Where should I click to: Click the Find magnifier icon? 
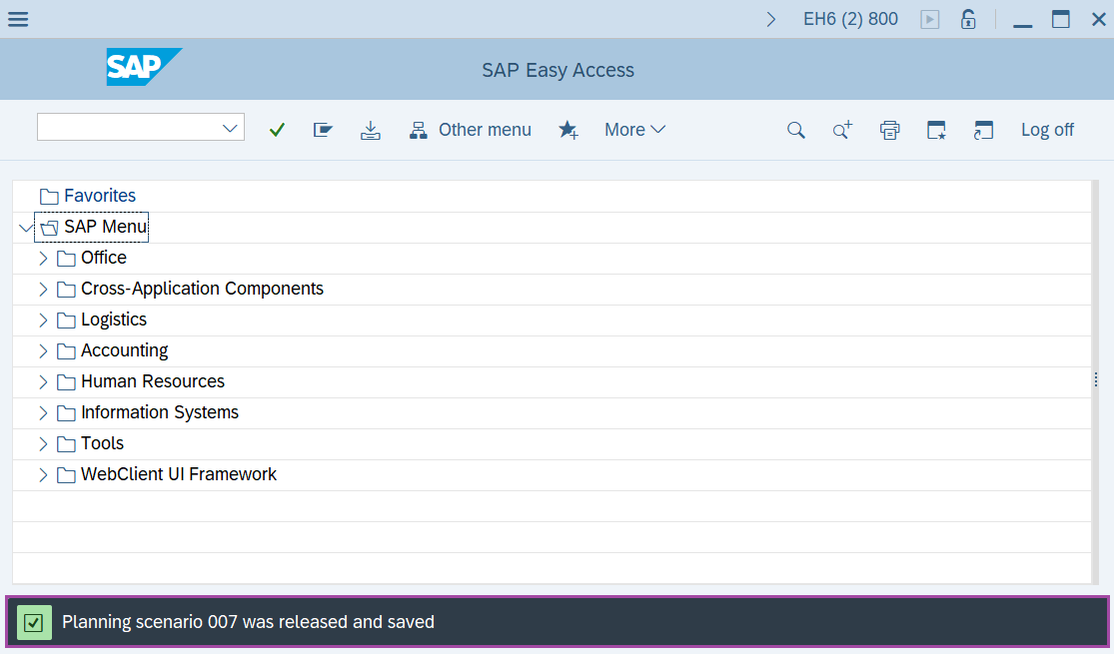pyautogui.click(x=795, y=130)
